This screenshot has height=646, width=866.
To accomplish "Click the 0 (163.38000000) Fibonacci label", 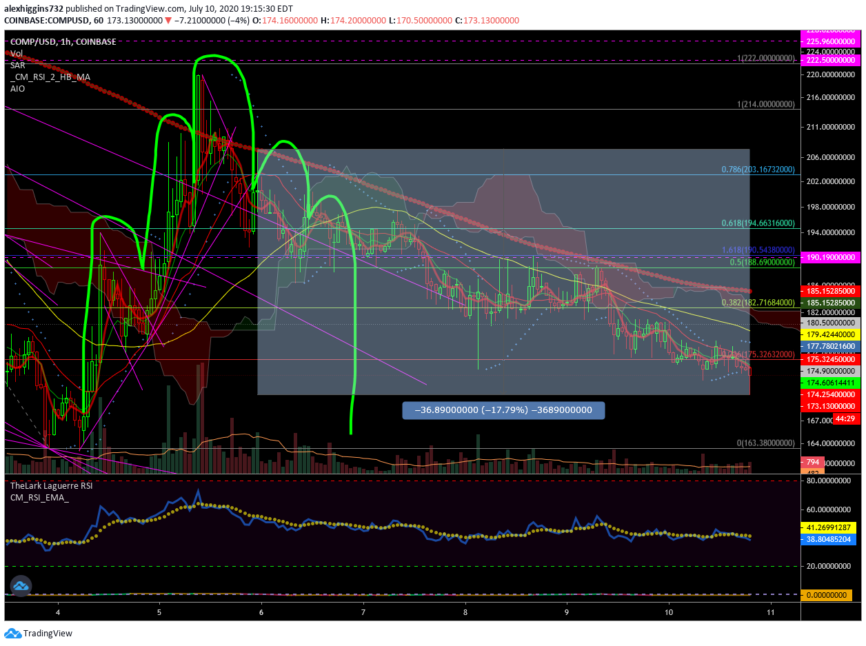I will pyautogui.click(x=765, y=443).
